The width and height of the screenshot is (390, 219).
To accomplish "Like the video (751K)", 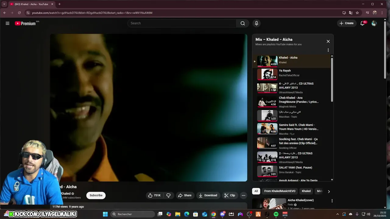I will (x=154, y=195).
